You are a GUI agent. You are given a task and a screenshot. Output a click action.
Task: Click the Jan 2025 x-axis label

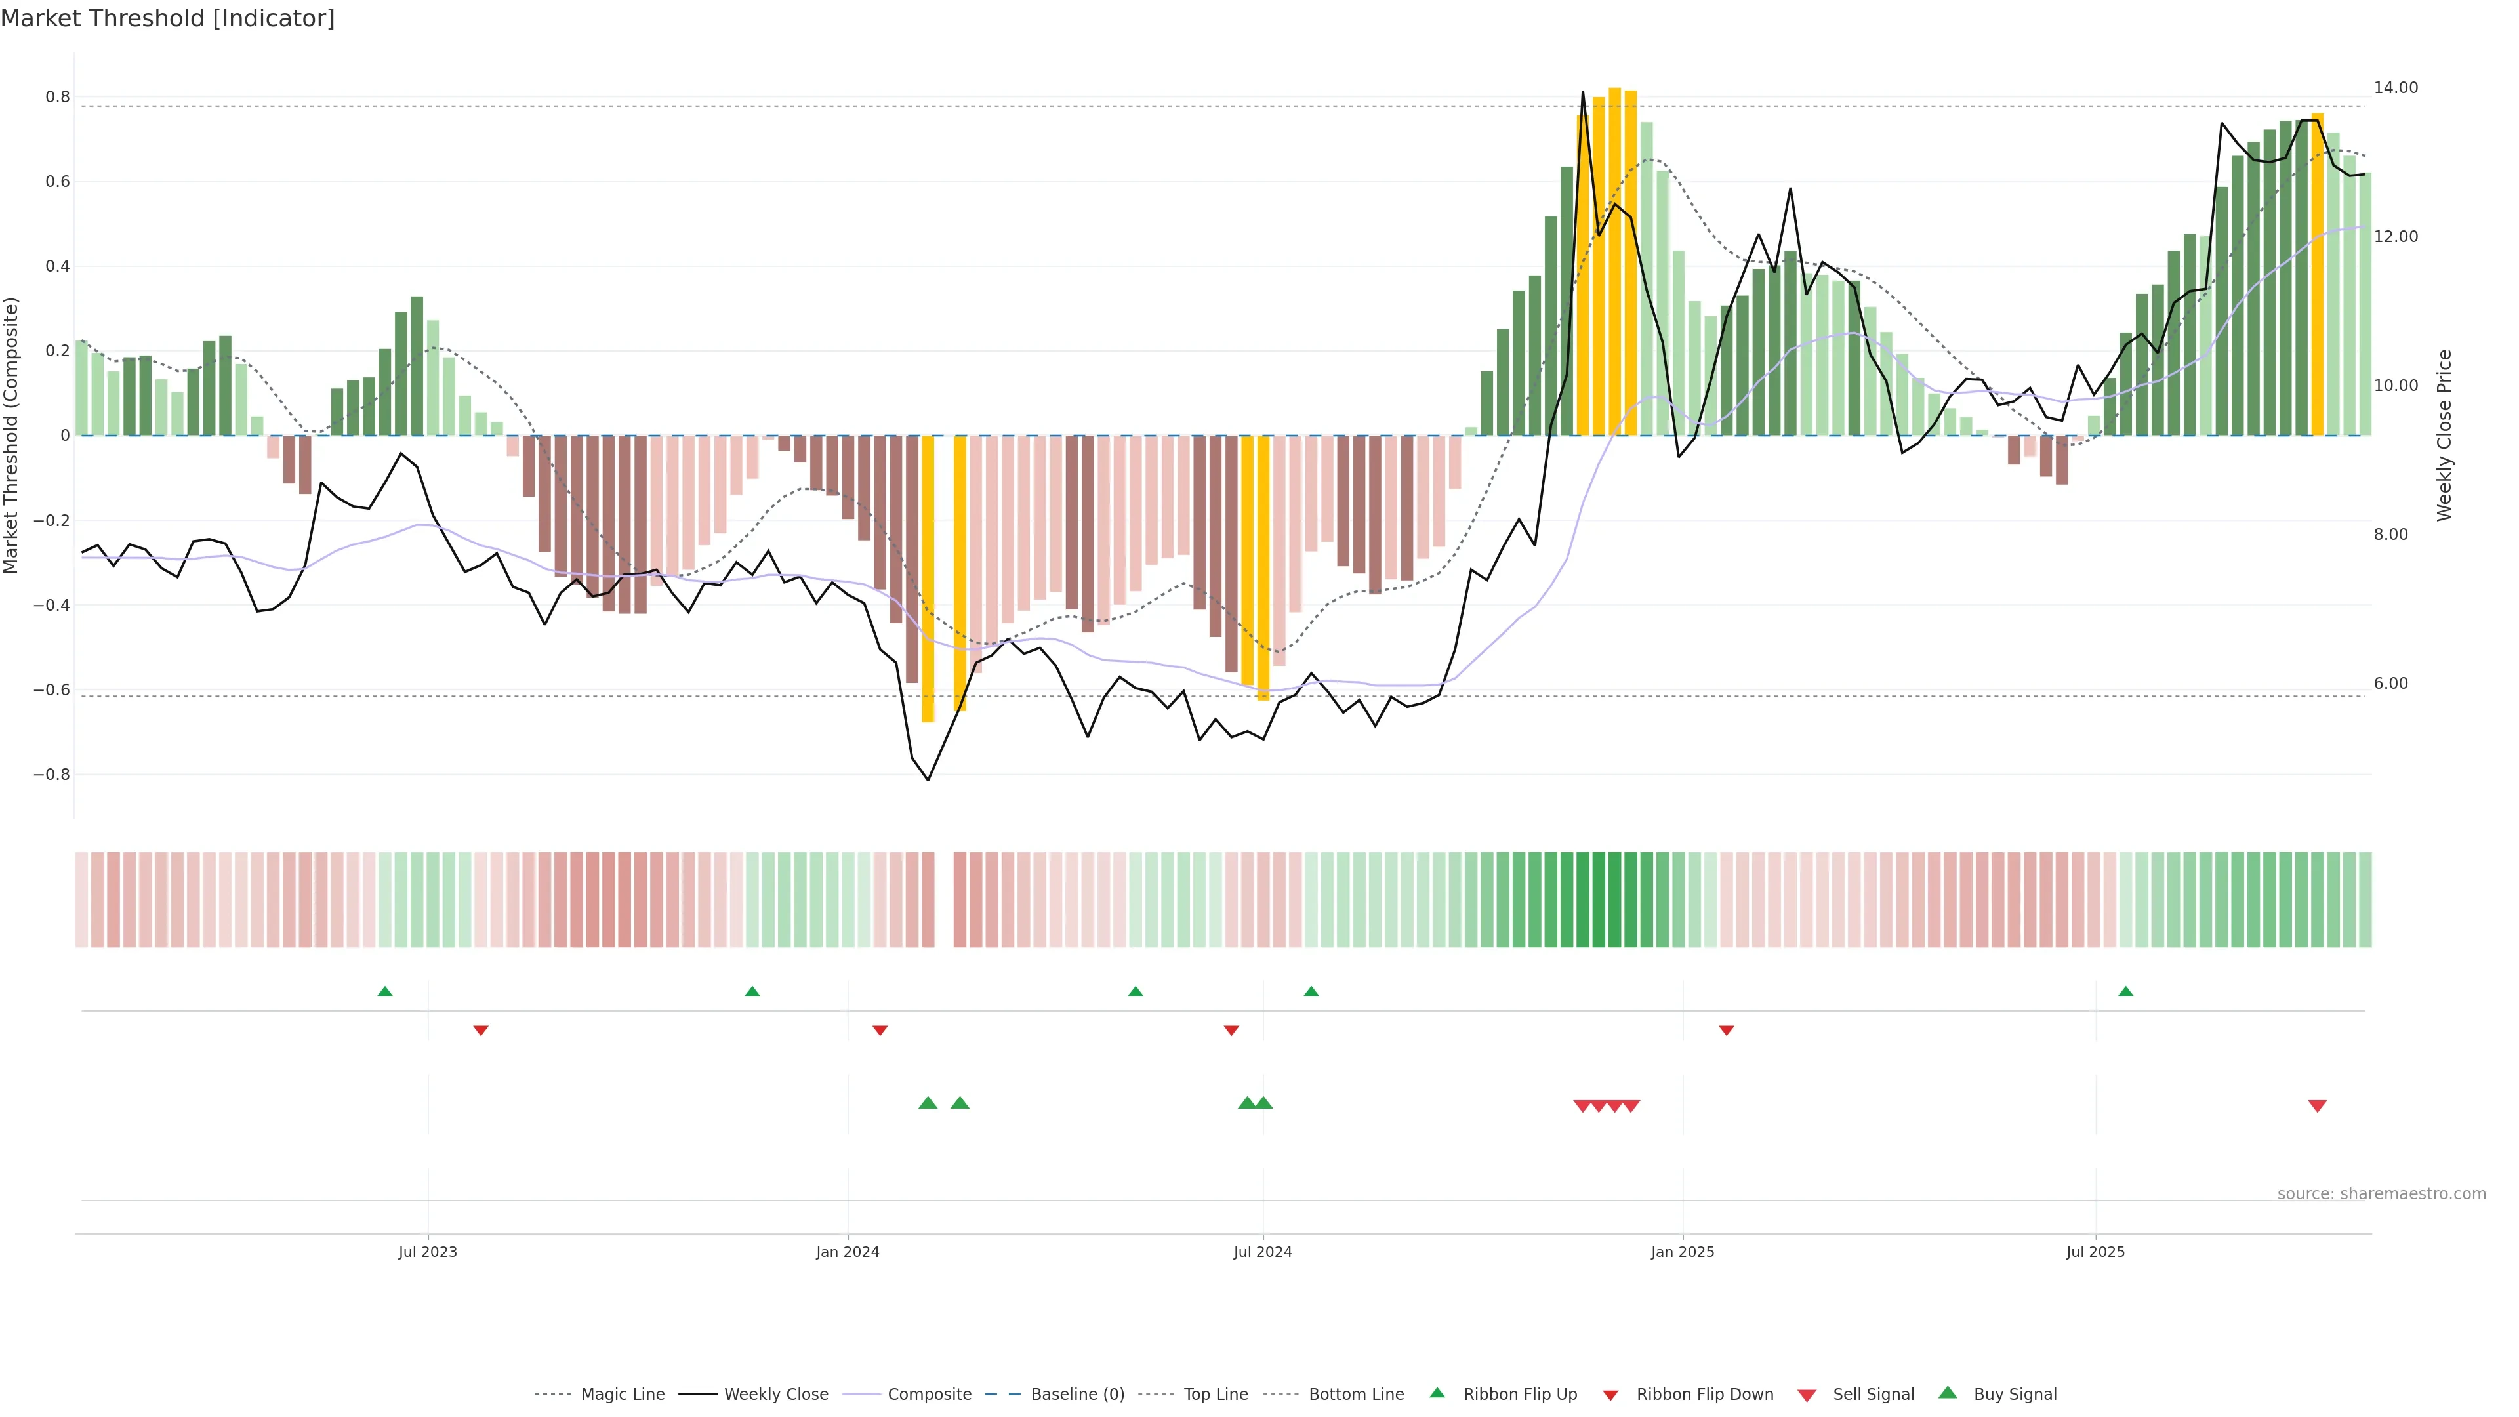pyautogui.click(x=1682, y=1252)
